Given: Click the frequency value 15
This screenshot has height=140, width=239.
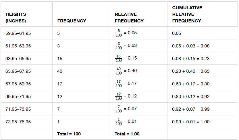Looking at the screenshot, I should tap(60, 59).
